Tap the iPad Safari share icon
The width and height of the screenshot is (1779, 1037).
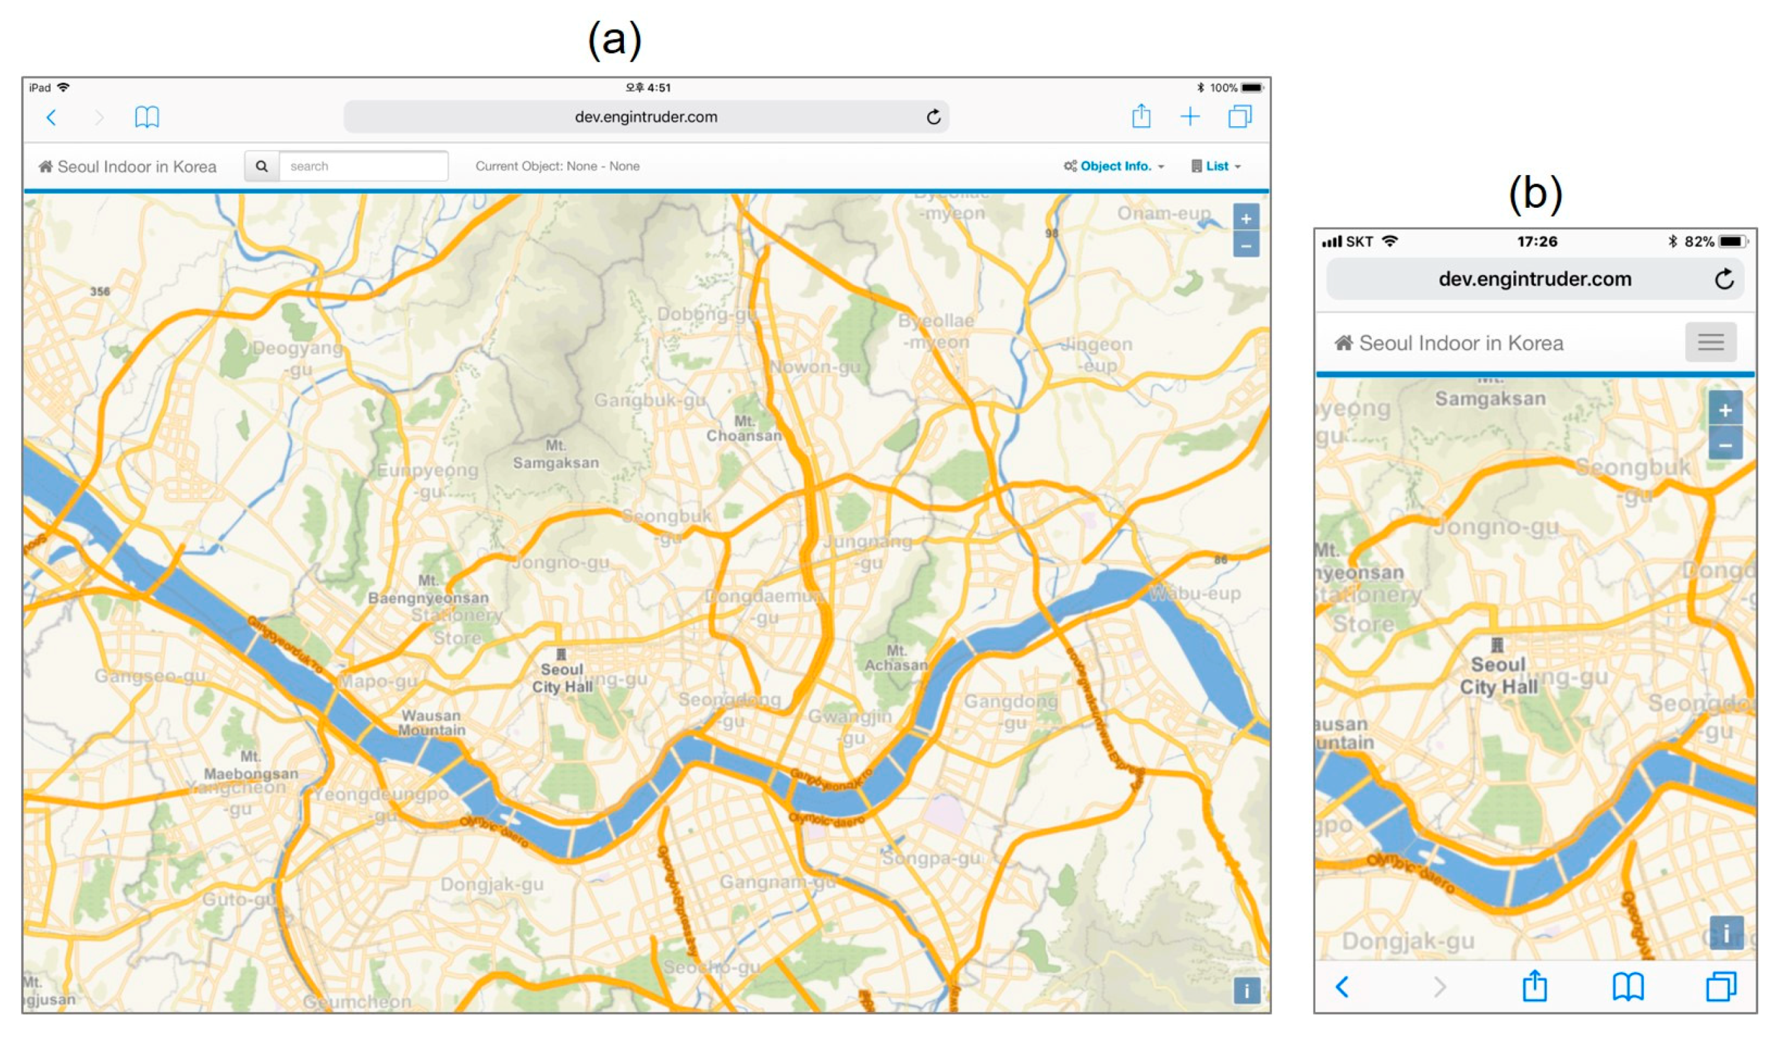[1141, 116]
